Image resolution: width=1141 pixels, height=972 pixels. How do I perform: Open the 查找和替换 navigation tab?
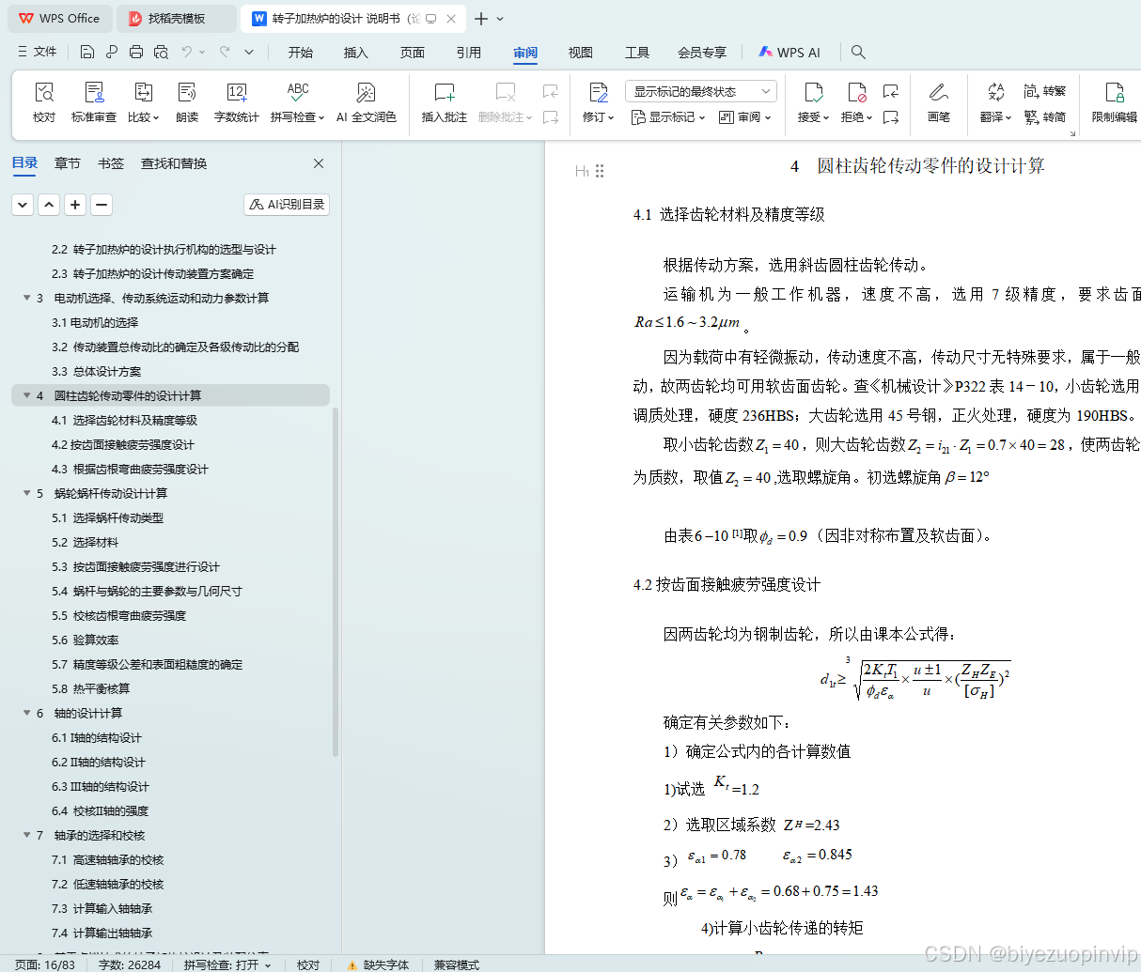(x=174, y=163)
